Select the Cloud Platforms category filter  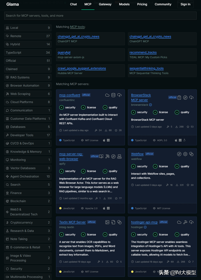coord(28,102)
